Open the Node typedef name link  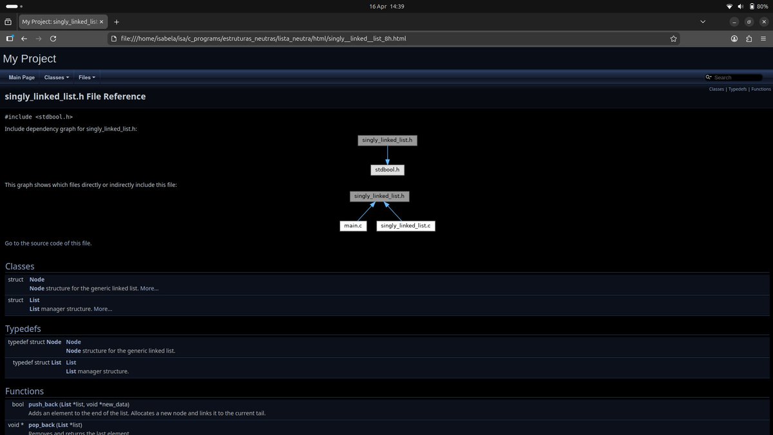pyautogui.click(x=73, y=342)
